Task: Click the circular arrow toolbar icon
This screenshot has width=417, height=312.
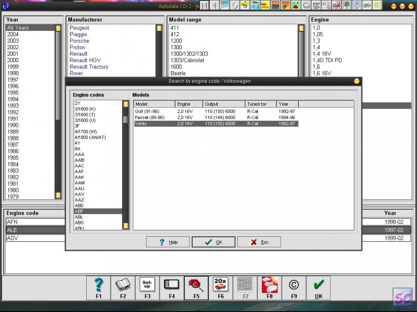Action: pyautogui.click(x=234, y=5)
